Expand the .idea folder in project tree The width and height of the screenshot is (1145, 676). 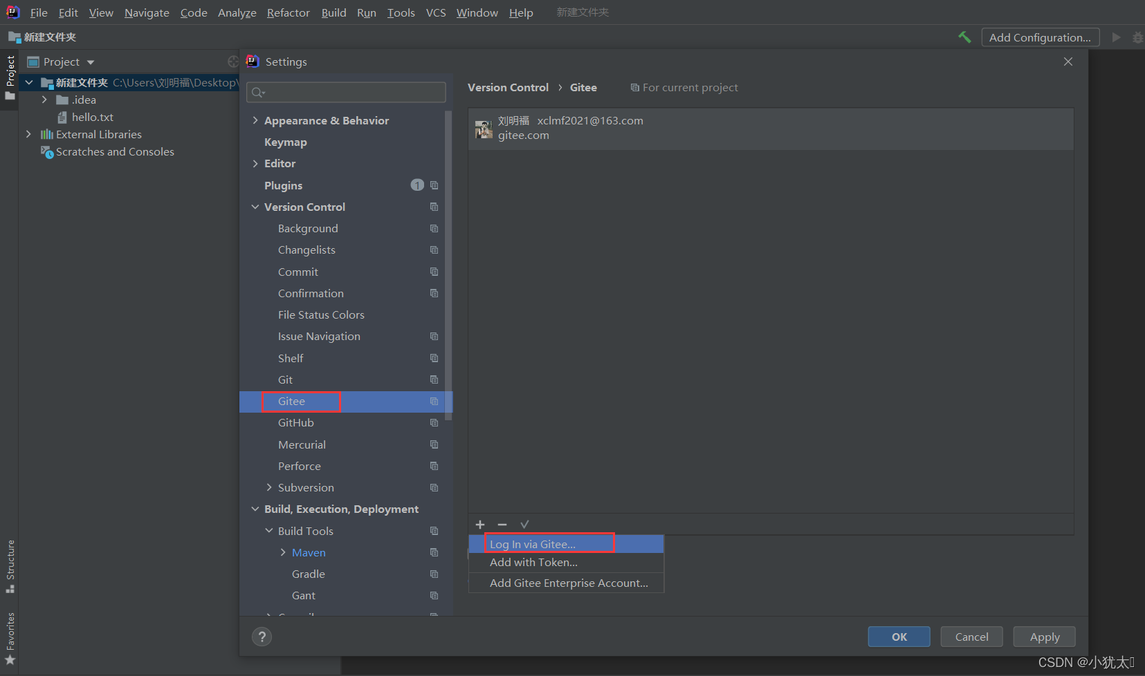(x=45, y=100)
